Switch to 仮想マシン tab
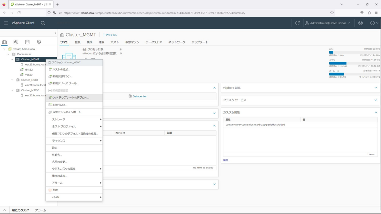381x214 pixels. [132, 42]
